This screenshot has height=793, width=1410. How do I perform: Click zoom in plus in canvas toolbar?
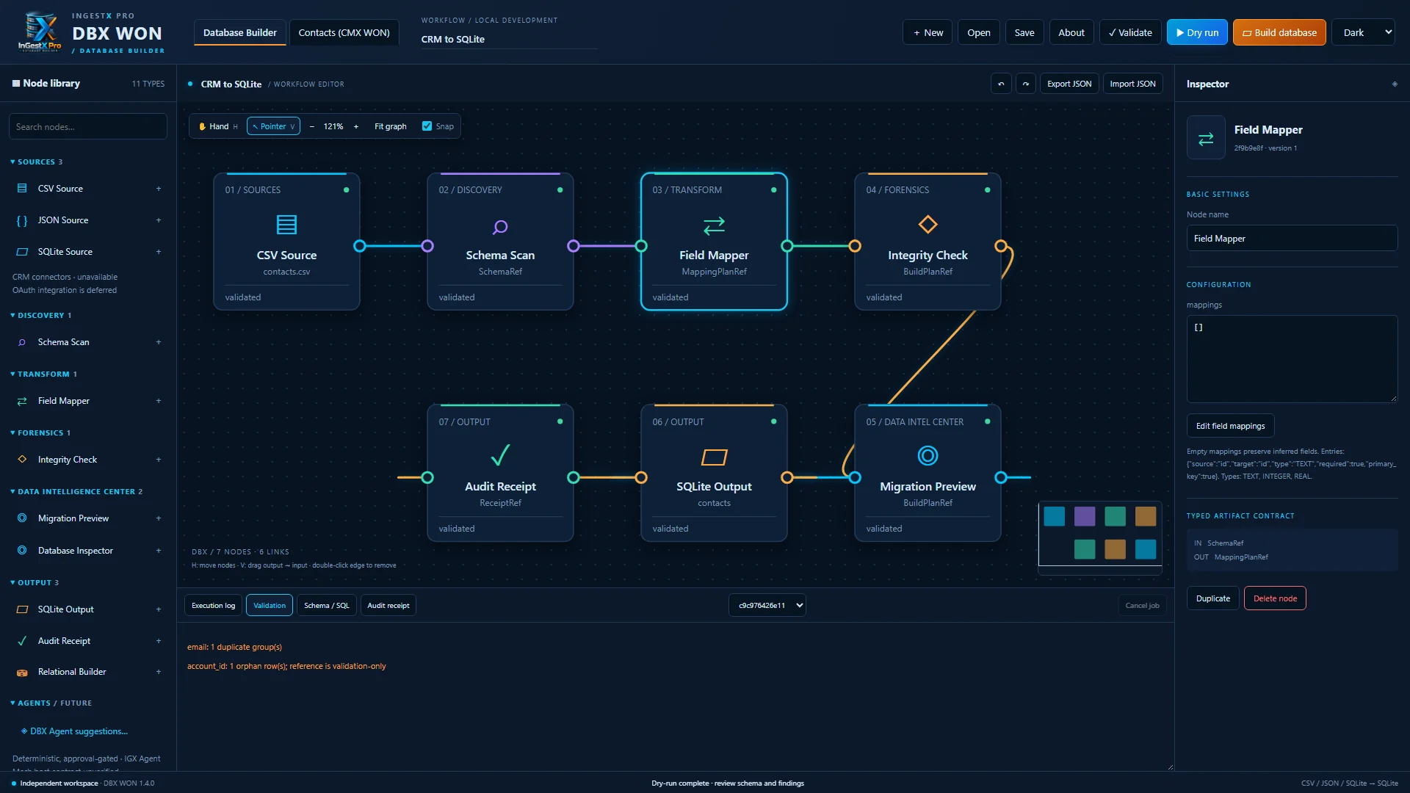(356, 126)
